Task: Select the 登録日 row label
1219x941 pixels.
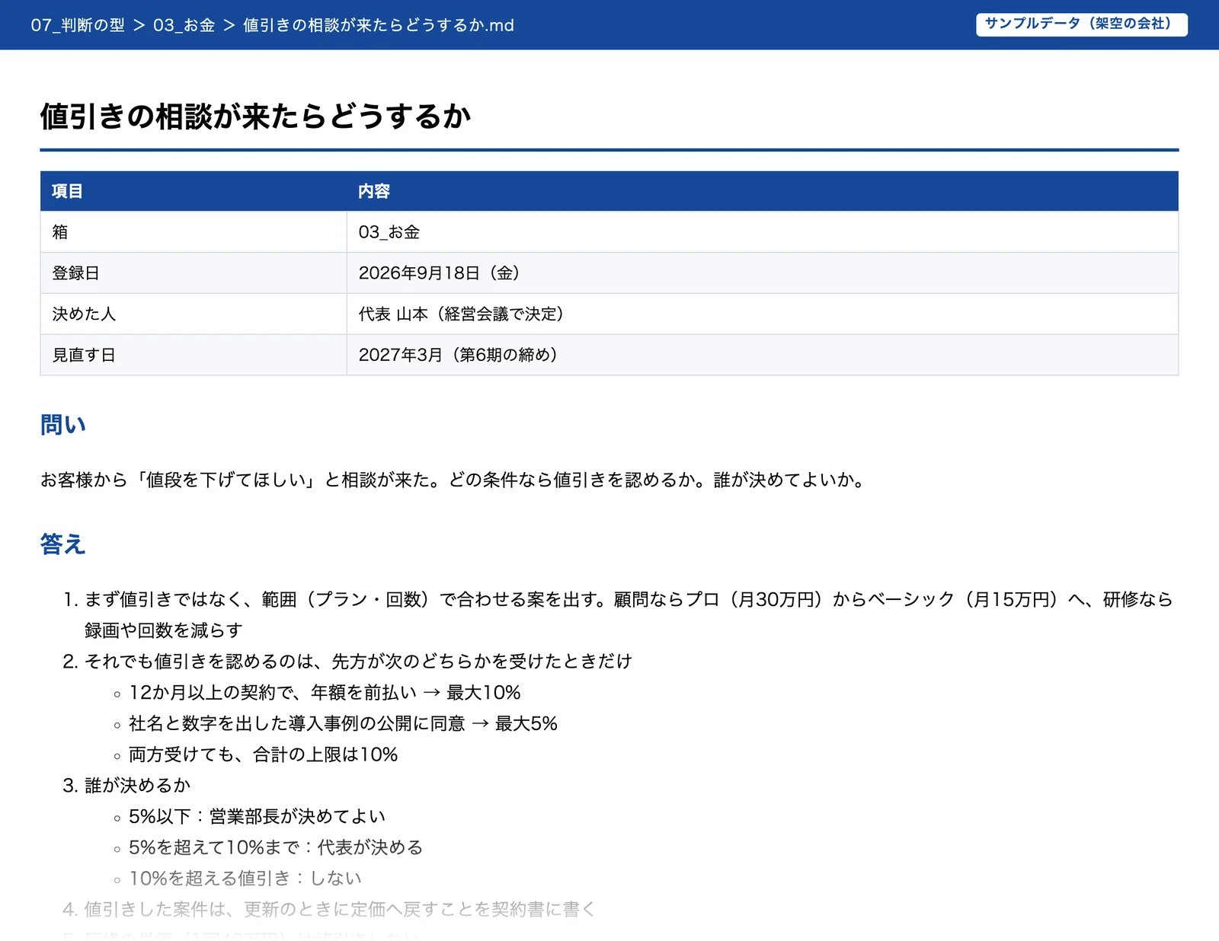Action: pyautogui.click(x=75, y=273)
